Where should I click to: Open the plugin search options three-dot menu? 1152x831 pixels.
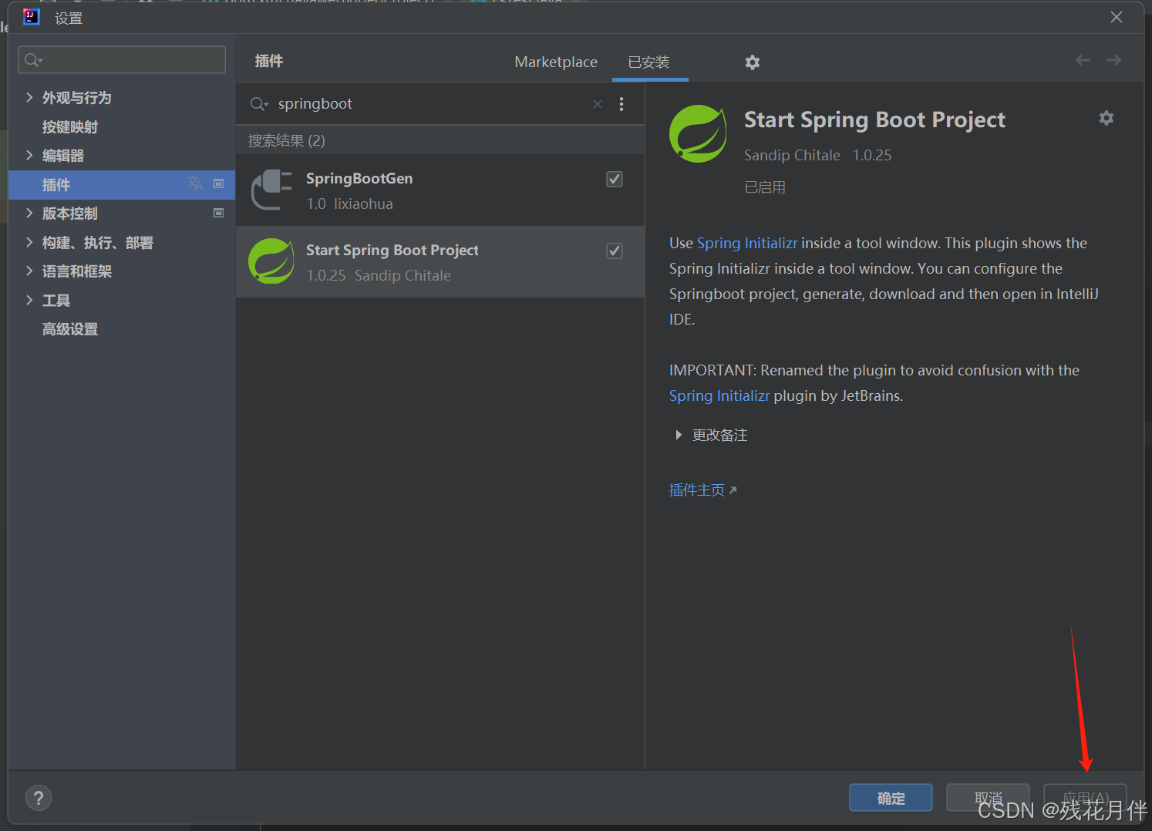(x=621, y=104)
